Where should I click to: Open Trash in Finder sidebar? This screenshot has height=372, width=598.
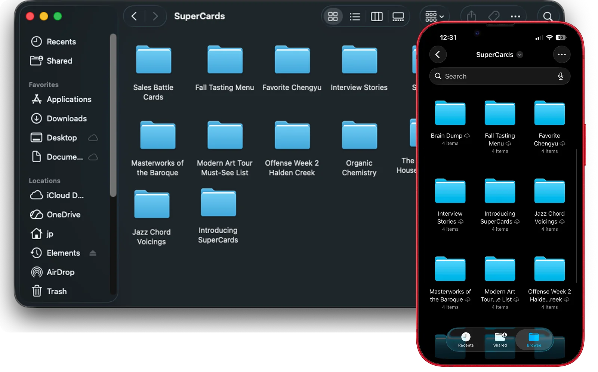[49, 291]
